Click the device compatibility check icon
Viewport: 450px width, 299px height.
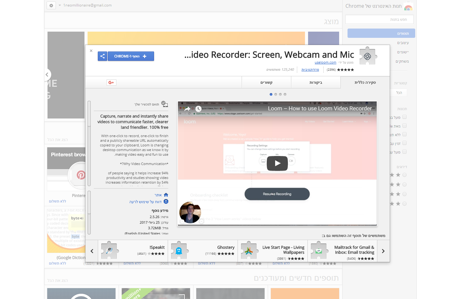[165, 104]
